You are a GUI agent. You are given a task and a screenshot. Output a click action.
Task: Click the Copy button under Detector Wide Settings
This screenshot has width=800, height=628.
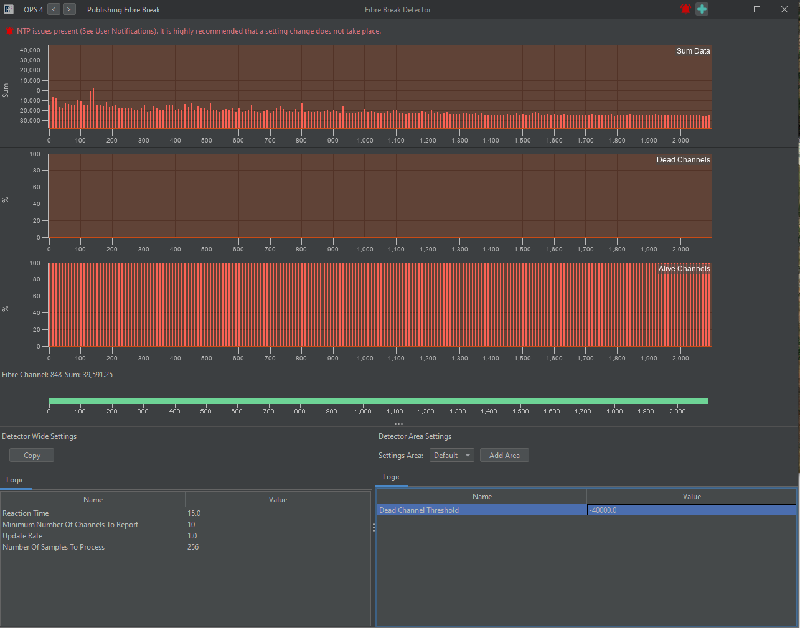32,456
